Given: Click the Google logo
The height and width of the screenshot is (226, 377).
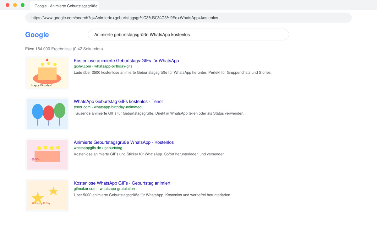Looking at the screenshot, I should click(x=37, y=35).
